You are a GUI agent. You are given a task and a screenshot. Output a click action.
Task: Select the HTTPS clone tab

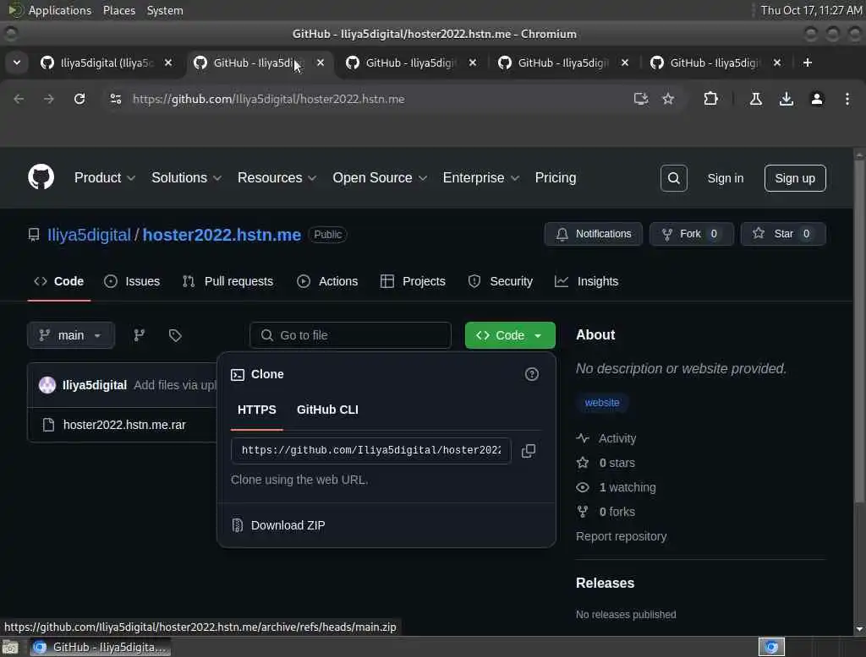click(x=257, y=410)
